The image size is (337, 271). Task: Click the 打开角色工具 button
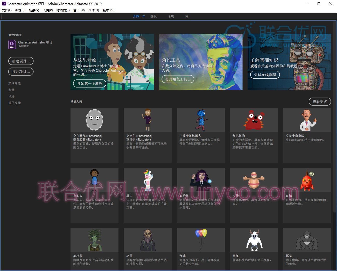(x=178, y=79)
